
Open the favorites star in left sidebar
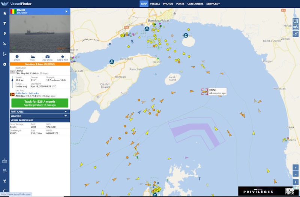tap(4, 13)
